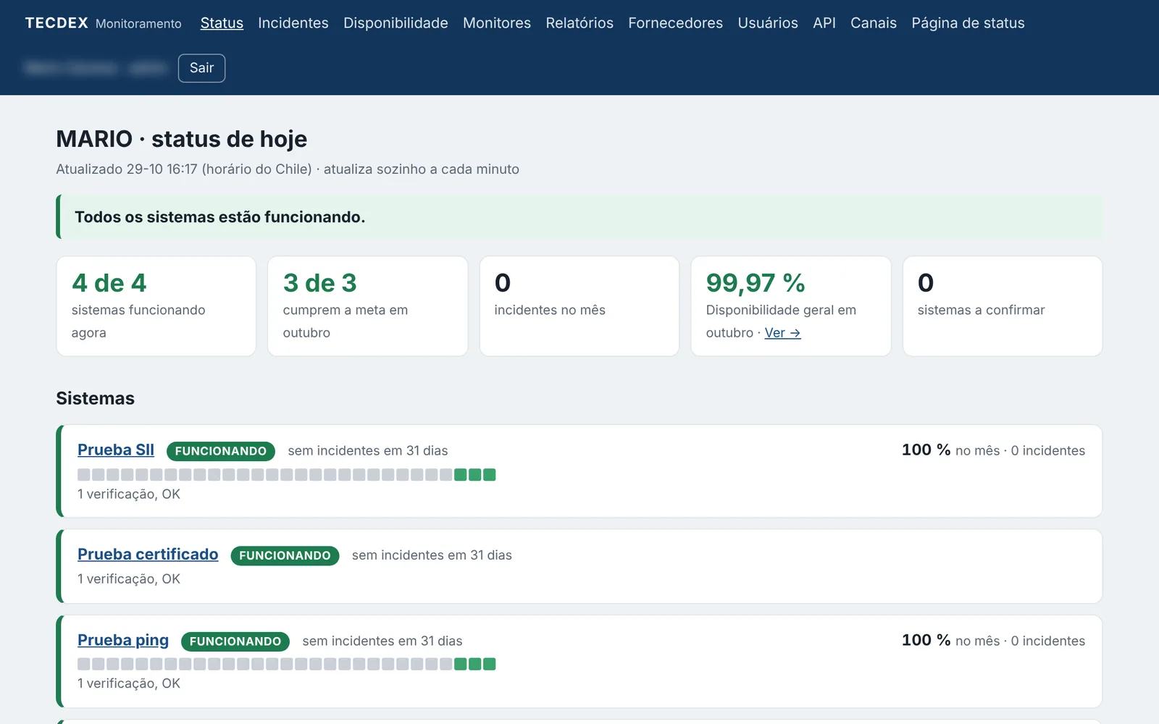1159x724 pixels.
Task: Open the API nav link
Action: [x=824, y=23]
